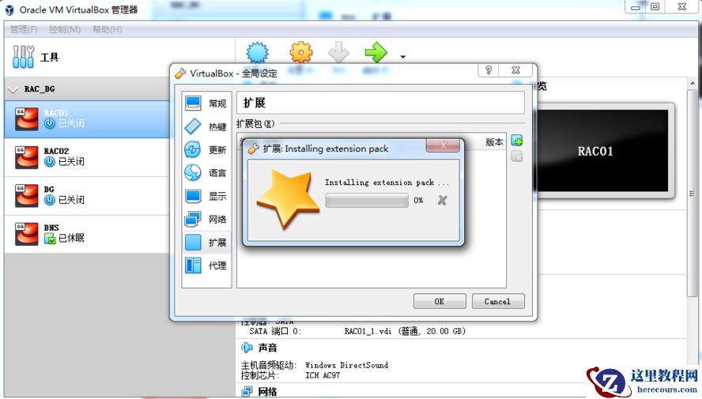
Task: Restore the VirtualBox manager window
Action: click(655, 6)
